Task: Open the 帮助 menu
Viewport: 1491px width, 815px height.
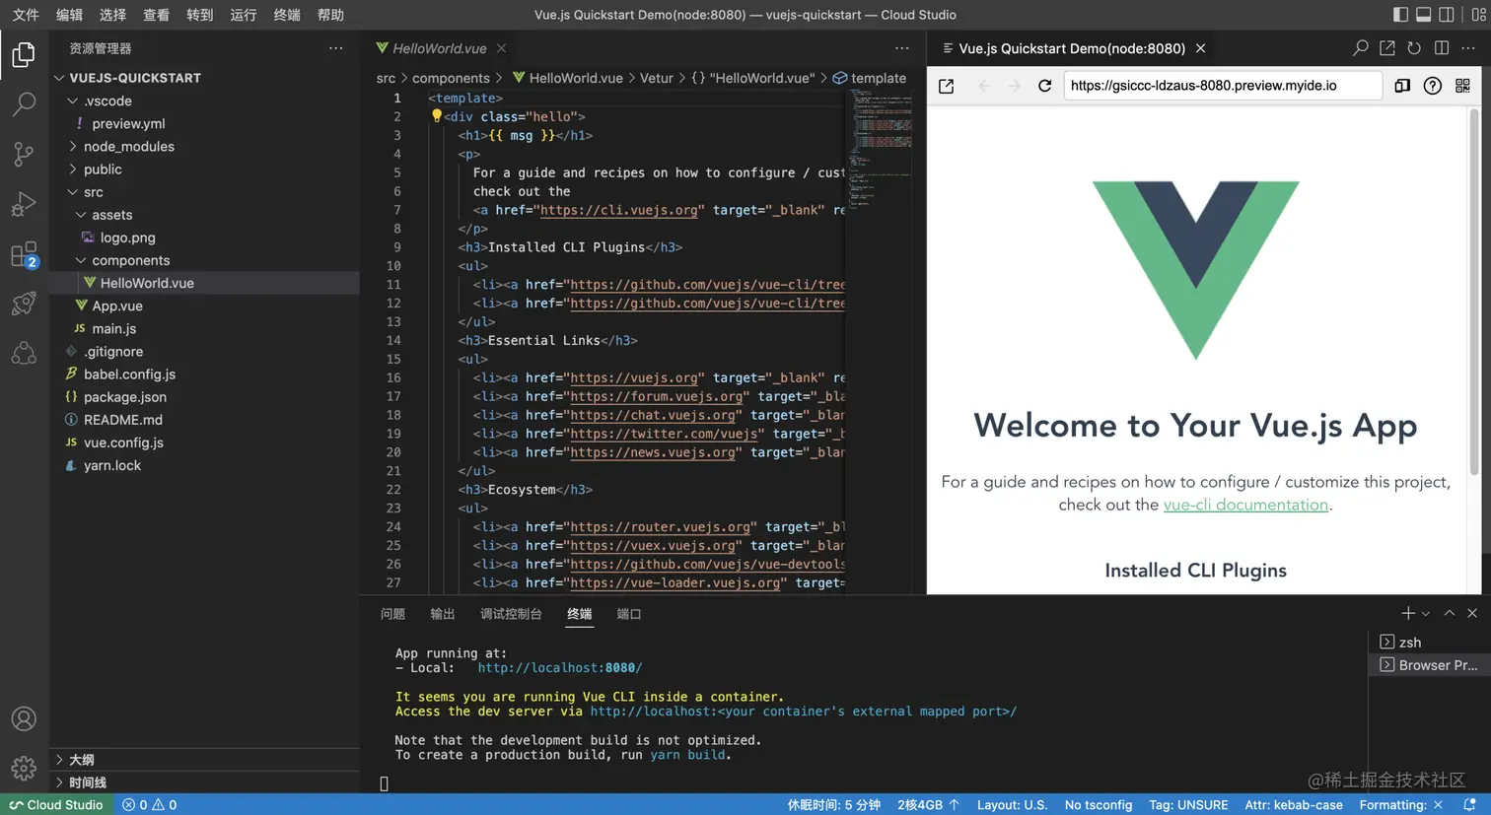Action: [330, 15]
